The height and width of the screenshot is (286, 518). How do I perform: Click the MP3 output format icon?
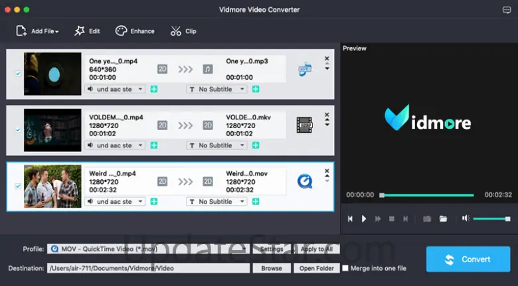click(305, 69)
